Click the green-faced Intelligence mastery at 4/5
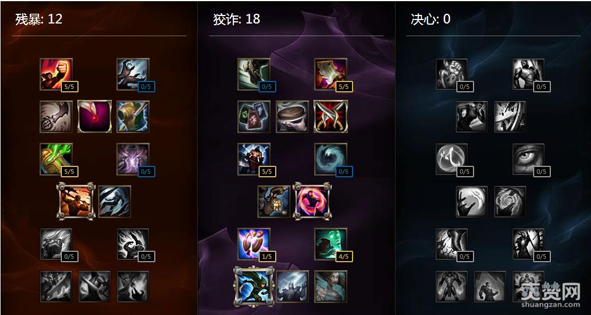The height and width of the screenshot is (315, 591). (x=331, y=244)
